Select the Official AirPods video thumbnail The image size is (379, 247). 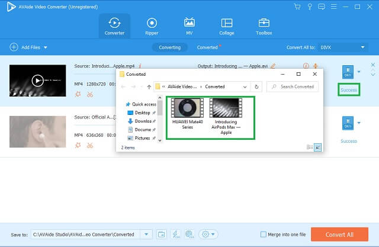pos(38,131)
